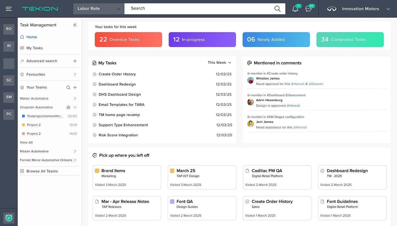
Task: Open the This Week filter dropdown
Action: click(219, 63)
